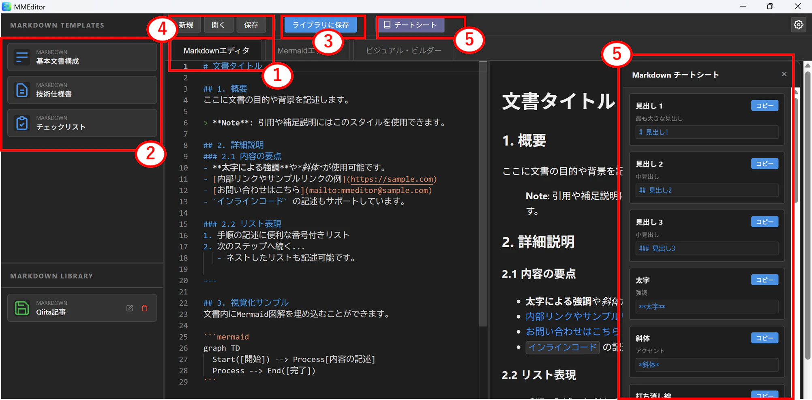Click the 保存 button
The image size is (812, 400).
click(x=251, y=25)
